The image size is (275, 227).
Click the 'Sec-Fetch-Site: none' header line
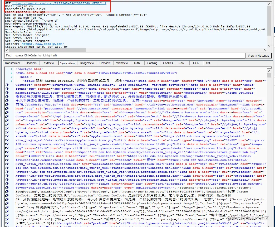(x=23, y=32)
